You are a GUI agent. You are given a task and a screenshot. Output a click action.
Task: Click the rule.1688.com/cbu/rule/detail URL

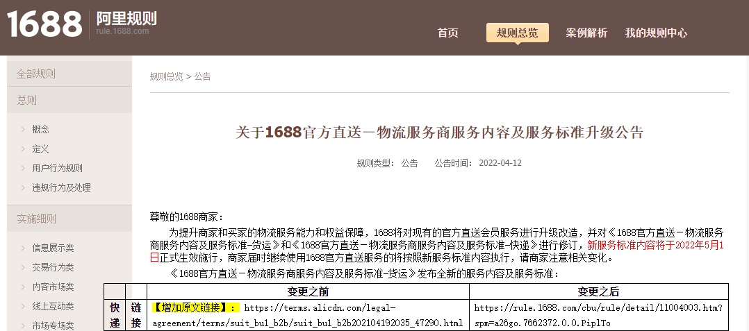point(598,315)
